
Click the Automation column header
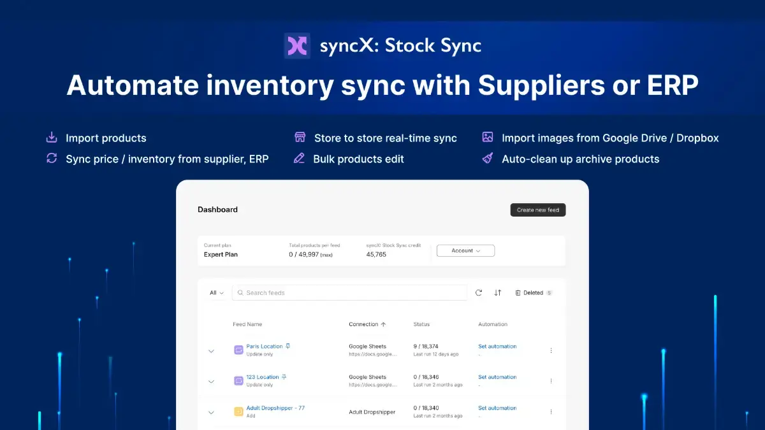click(x=493, y=324)
